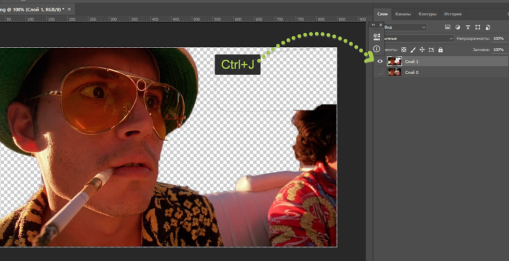Select the Слой 0 thumbnail
Screen dimensions: 509x261
(394, 72)
